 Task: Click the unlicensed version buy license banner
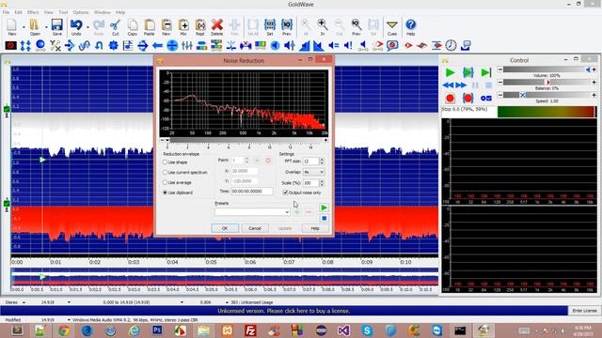pos(284,311)
